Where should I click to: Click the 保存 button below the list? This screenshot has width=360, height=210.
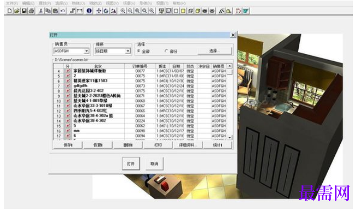[68, 145]
